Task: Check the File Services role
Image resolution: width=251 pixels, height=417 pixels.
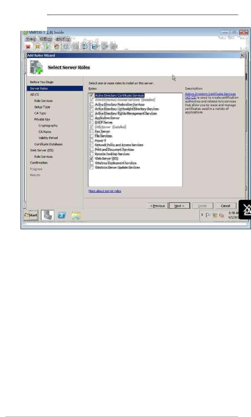Action: coord(92,136)
